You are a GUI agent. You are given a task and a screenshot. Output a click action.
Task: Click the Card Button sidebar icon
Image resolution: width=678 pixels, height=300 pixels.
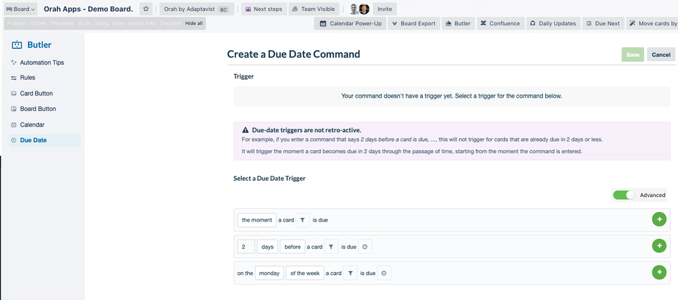[x=14, y=93]
